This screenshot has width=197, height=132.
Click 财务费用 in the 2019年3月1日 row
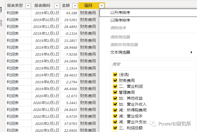(x=88, y=47)
